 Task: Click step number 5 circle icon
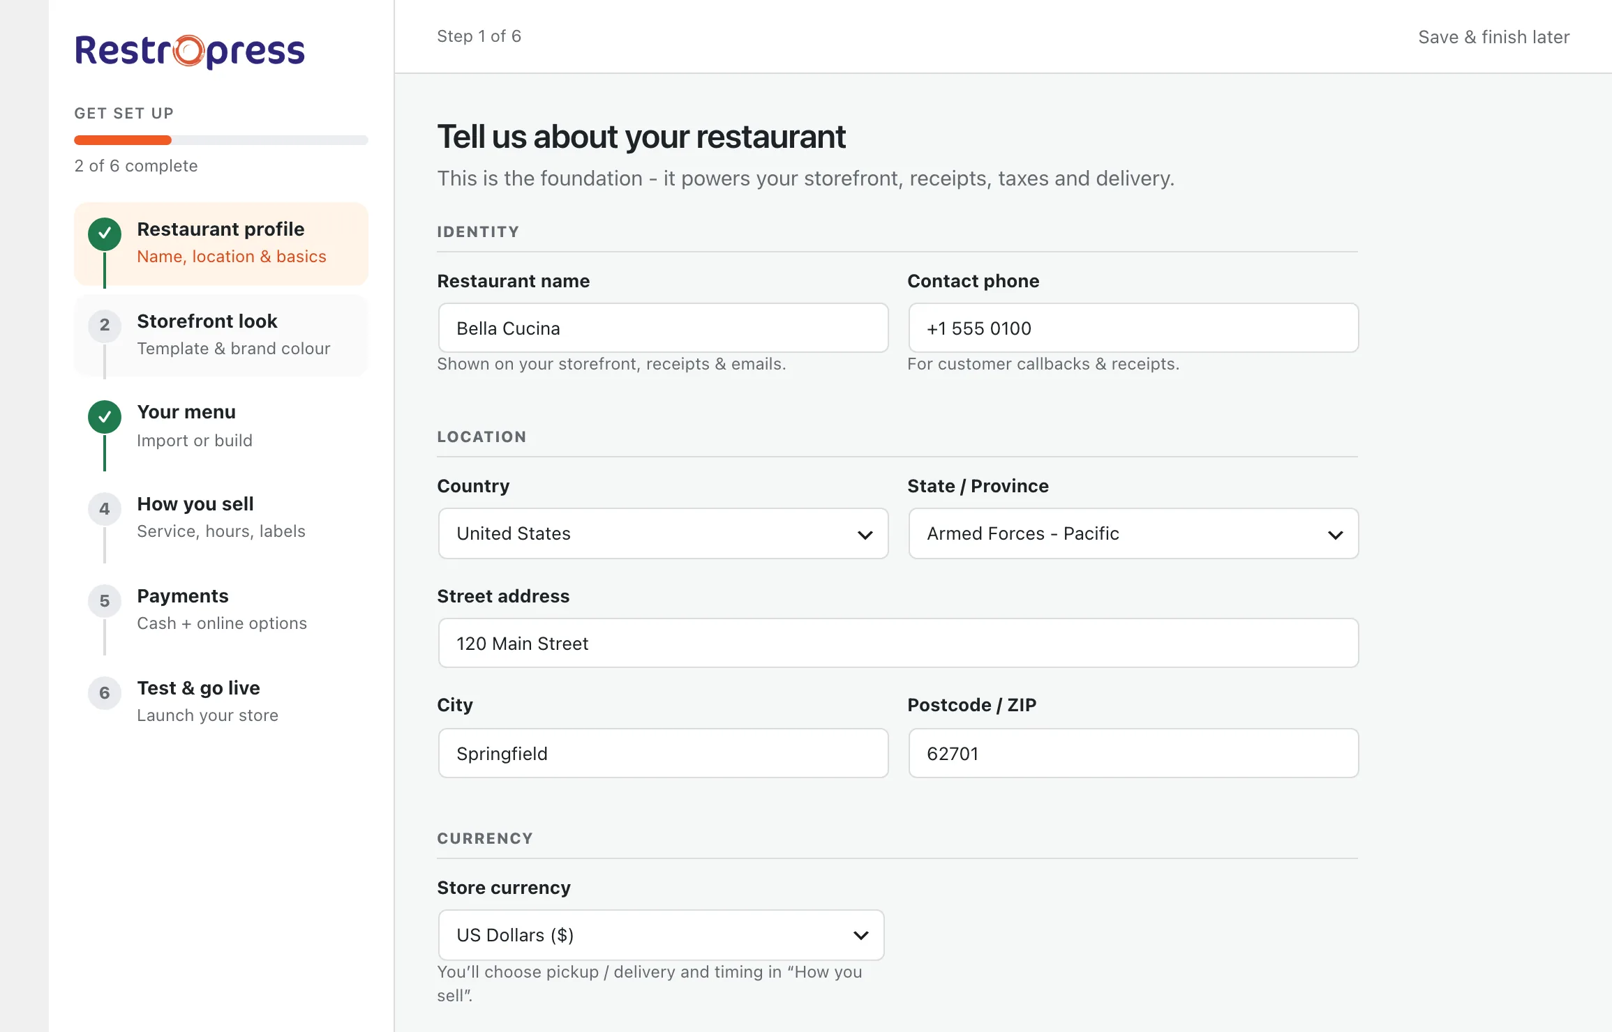point(105,601)
